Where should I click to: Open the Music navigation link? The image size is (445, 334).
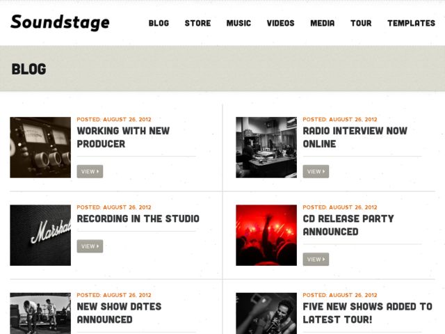238,23
